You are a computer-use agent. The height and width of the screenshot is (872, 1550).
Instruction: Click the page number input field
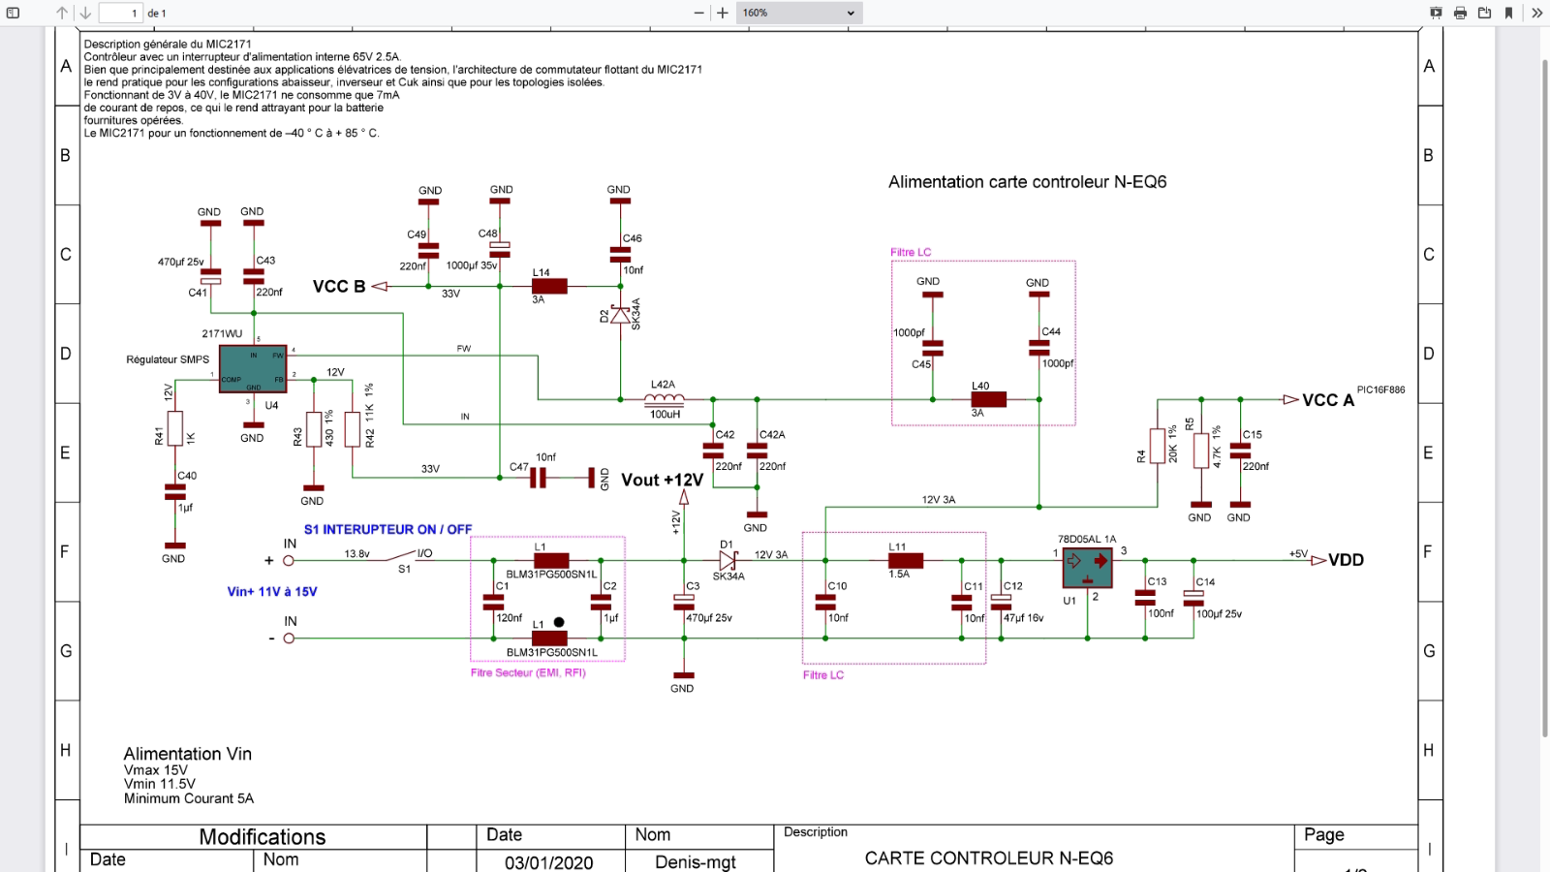(x=121, y=13)
